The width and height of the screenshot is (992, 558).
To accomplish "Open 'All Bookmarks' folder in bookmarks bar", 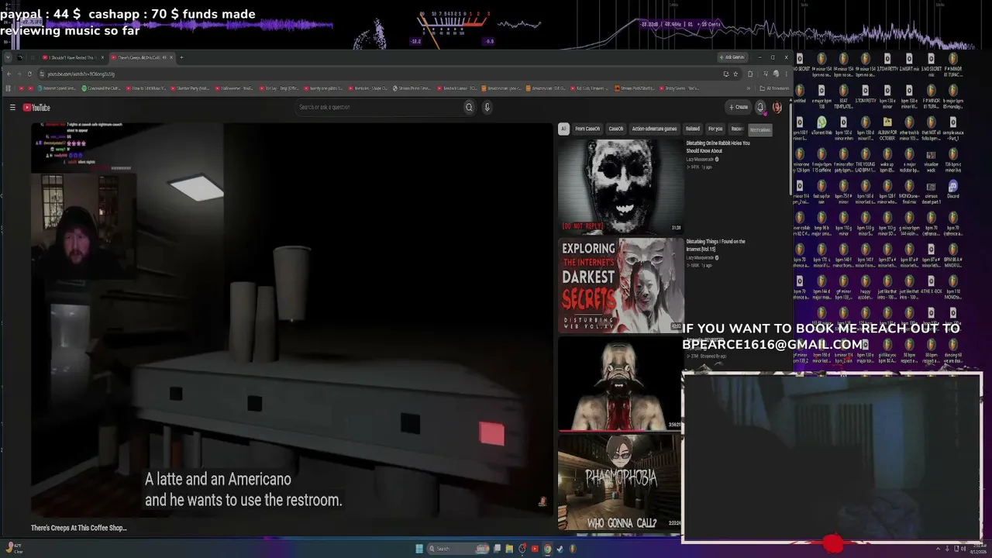I will 773,88.
